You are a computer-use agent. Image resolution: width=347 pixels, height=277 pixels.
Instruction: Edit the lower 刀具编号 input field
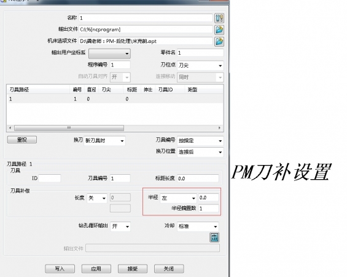[120, 179]
